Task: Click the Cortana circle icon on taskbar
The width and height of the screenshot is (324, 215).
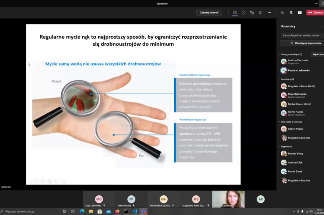Action: tap(64, 212)
